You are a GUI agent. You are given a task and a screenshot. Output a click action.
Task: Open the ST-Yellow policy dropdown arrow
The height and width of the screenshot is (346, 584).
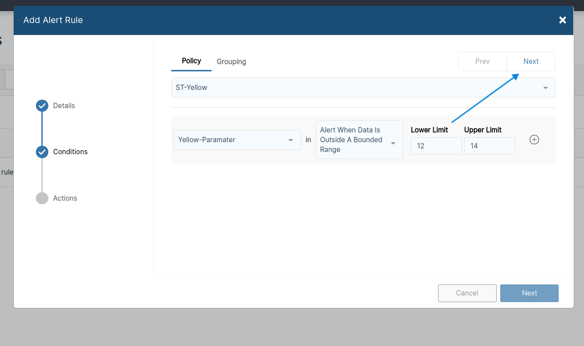tap(545, 87)
